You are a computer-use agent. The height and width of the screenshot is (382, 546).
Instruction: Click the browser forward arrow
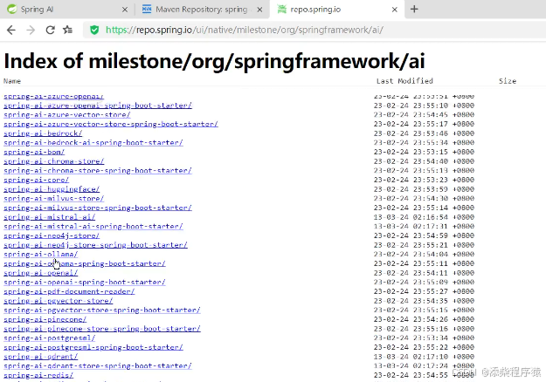(x=31, y=31)
